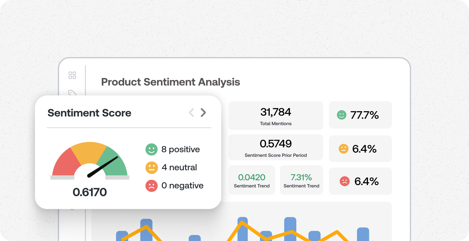469x241 pixels.
Task: Click the green 0.0420 Sentiment Trend value
Action: [252, 177]
